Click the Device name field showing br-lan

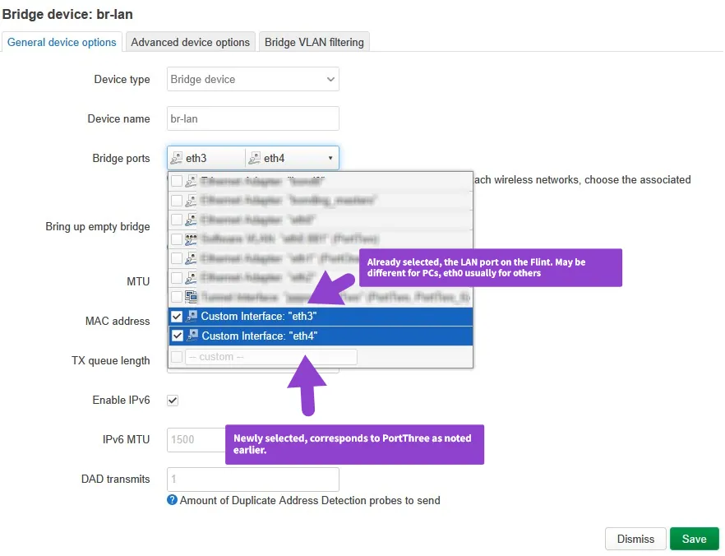click(253, 119)
